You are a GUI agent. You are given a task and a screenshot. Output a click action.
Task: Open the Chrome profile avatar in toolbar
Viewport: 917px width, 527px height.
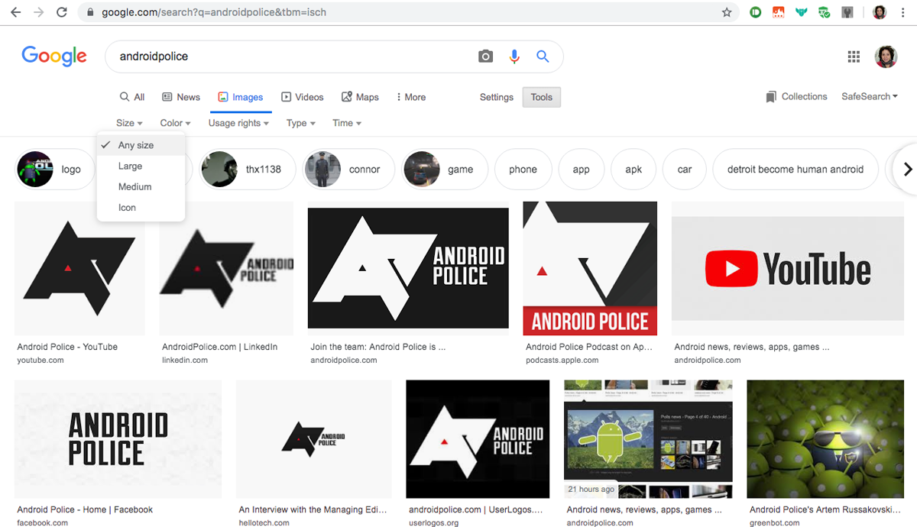pyautogui.click(x=880, y=12)
